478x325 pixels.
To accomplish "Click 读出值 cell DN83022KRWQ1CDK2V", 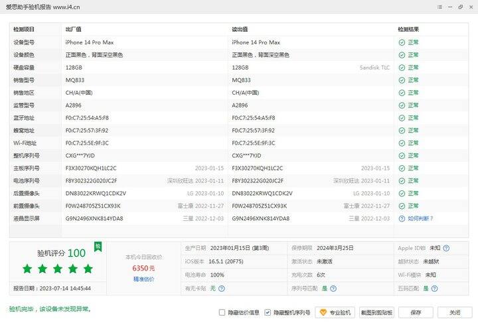I will pyautogui.click(x=262, y=194).
